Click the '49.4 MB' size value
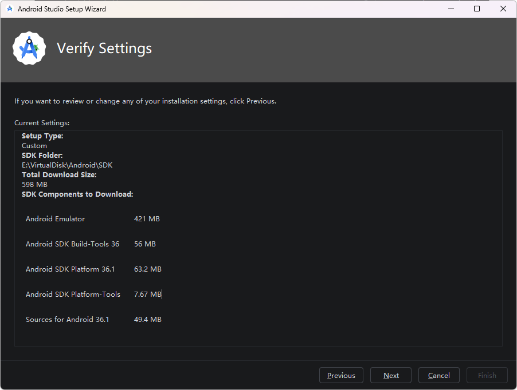The image size is (517, 390). (x=148, y=319)
